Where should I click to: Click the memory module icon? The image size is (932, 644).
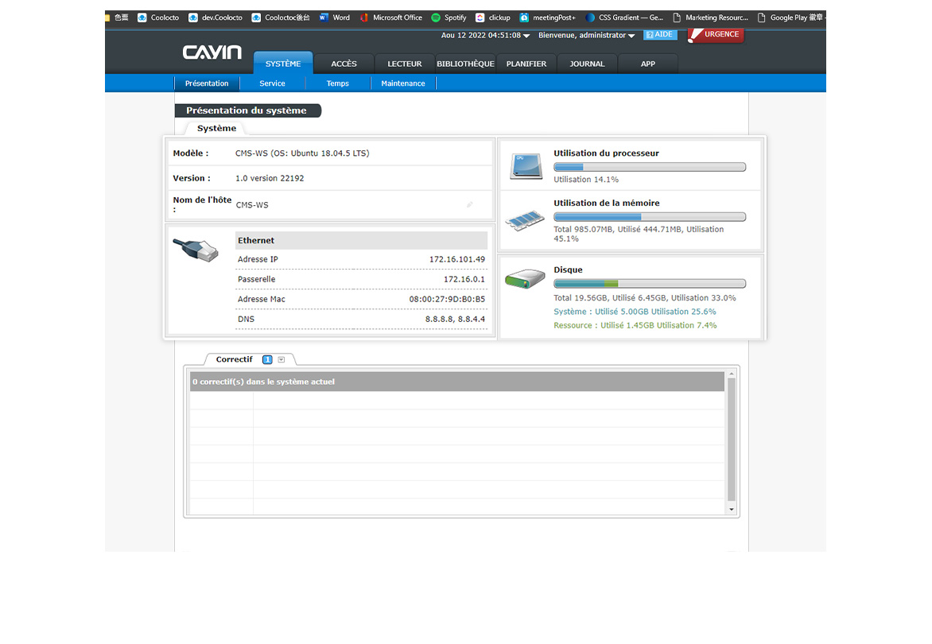point(526,219)
